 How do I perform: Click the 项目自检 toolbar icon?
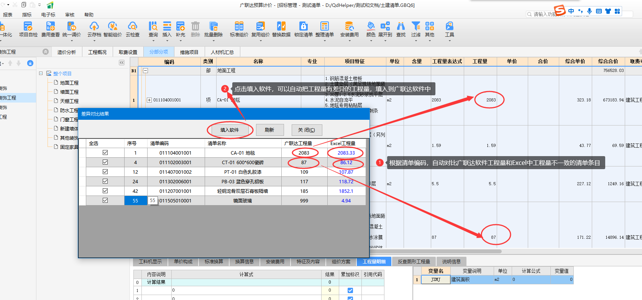pyautogui.click(x=28, y=26)
